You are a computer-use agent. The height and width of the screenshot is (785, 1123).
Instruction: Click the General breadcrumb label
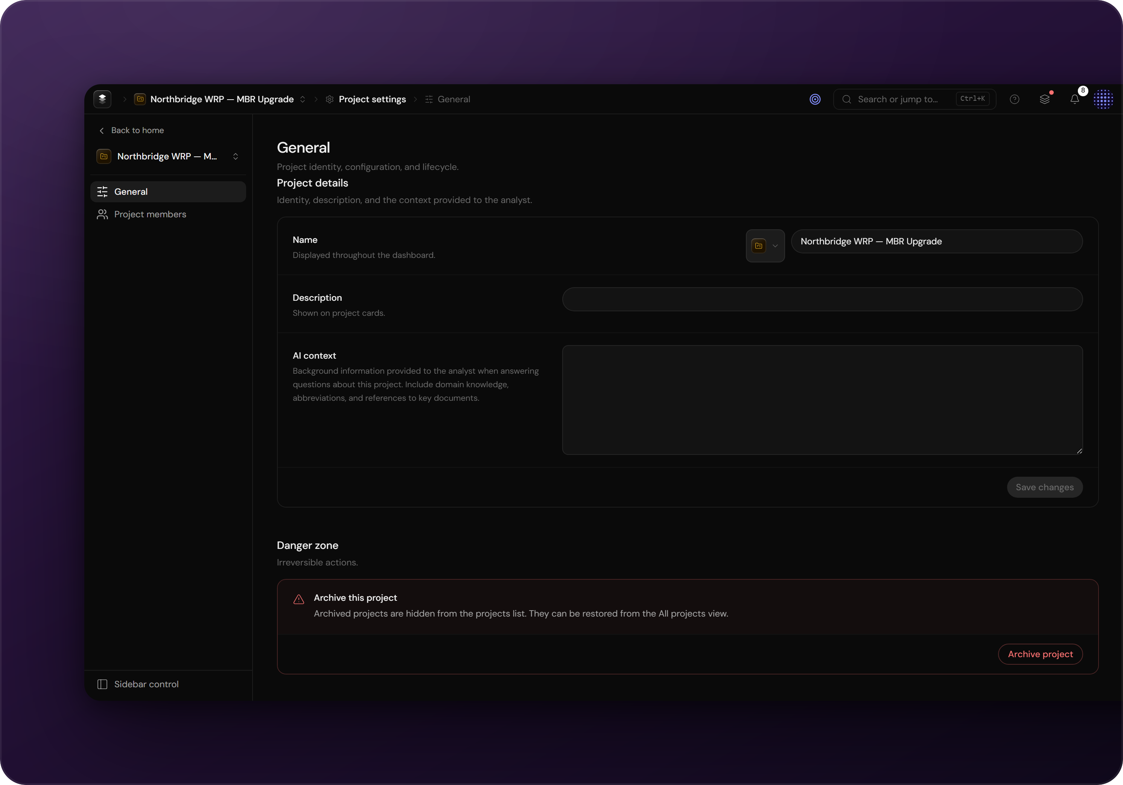point(454,99)
